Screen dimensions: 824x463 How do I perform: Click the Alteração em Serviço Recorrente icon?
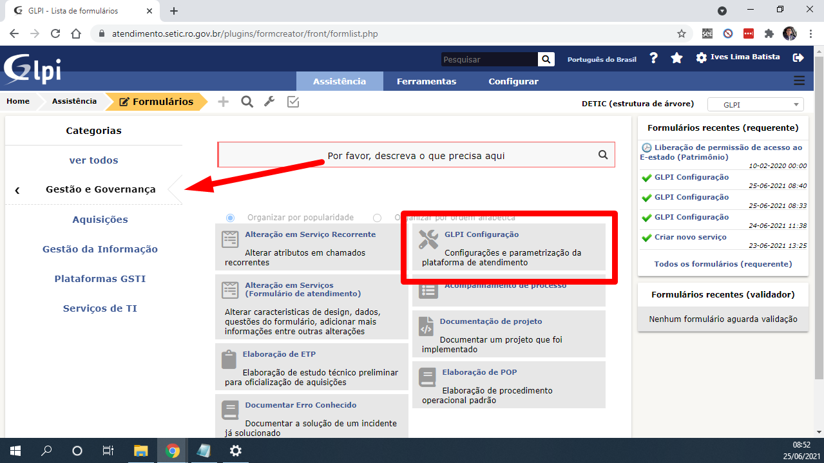(x=230, y=240)
